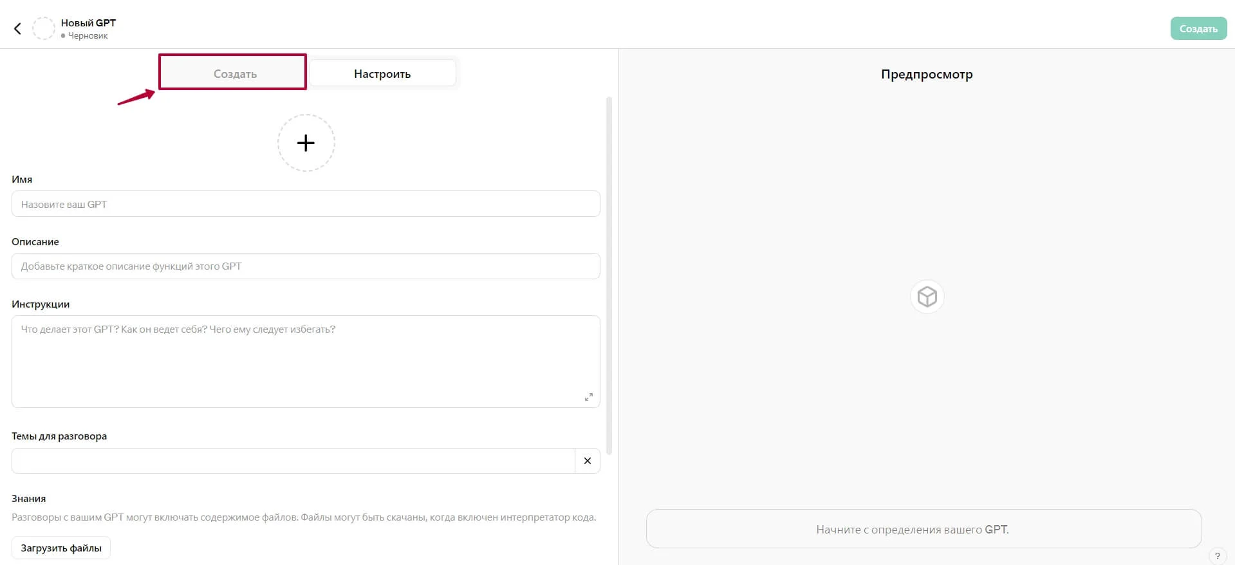Screen dimensions: 1235x565
Task: Click the green Создать button
Action: 1198,29
